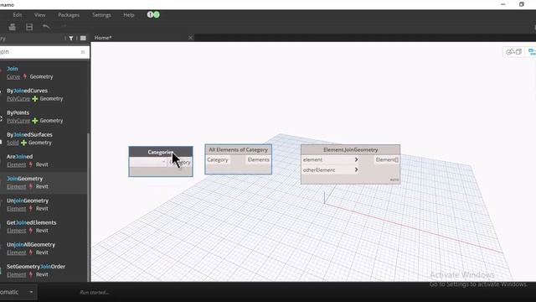Open the Help menu

[x=129, y=15]
